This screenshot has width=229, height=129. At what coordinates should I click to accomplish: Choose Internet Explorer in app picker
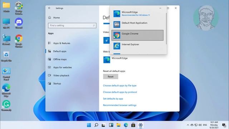137,46
